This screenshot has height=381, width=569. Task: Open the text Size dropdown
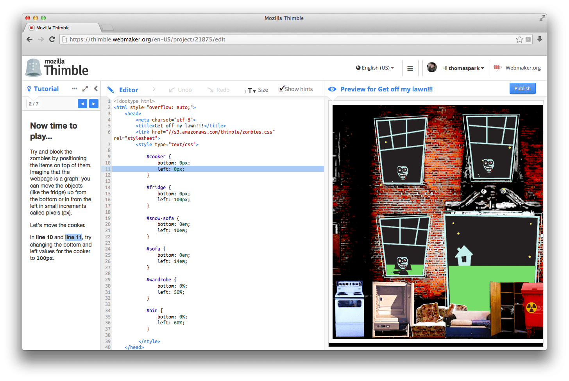256,90
